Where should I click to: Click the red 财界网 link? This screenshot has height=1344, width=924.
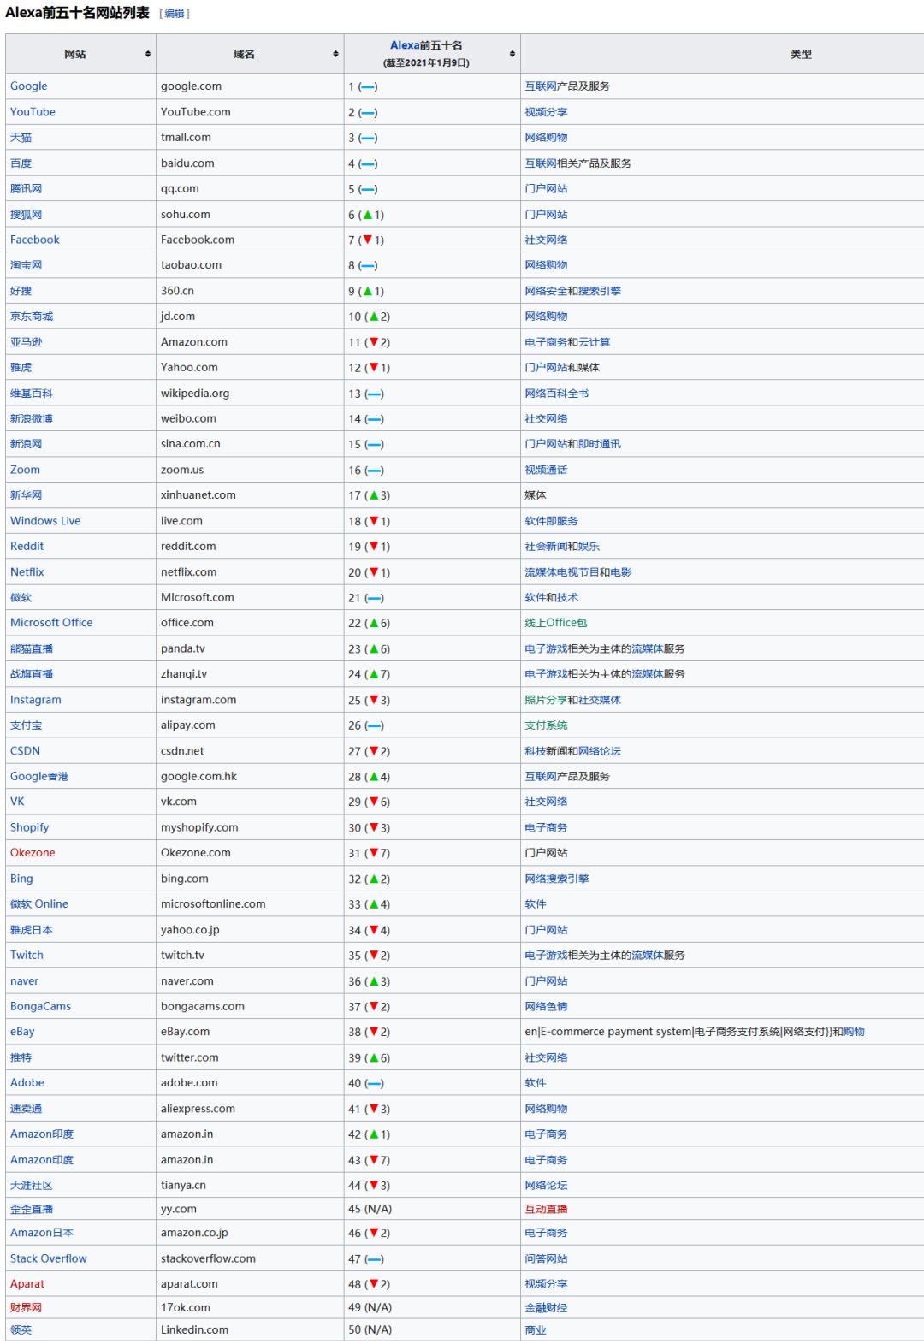(x=26, y=1307)
